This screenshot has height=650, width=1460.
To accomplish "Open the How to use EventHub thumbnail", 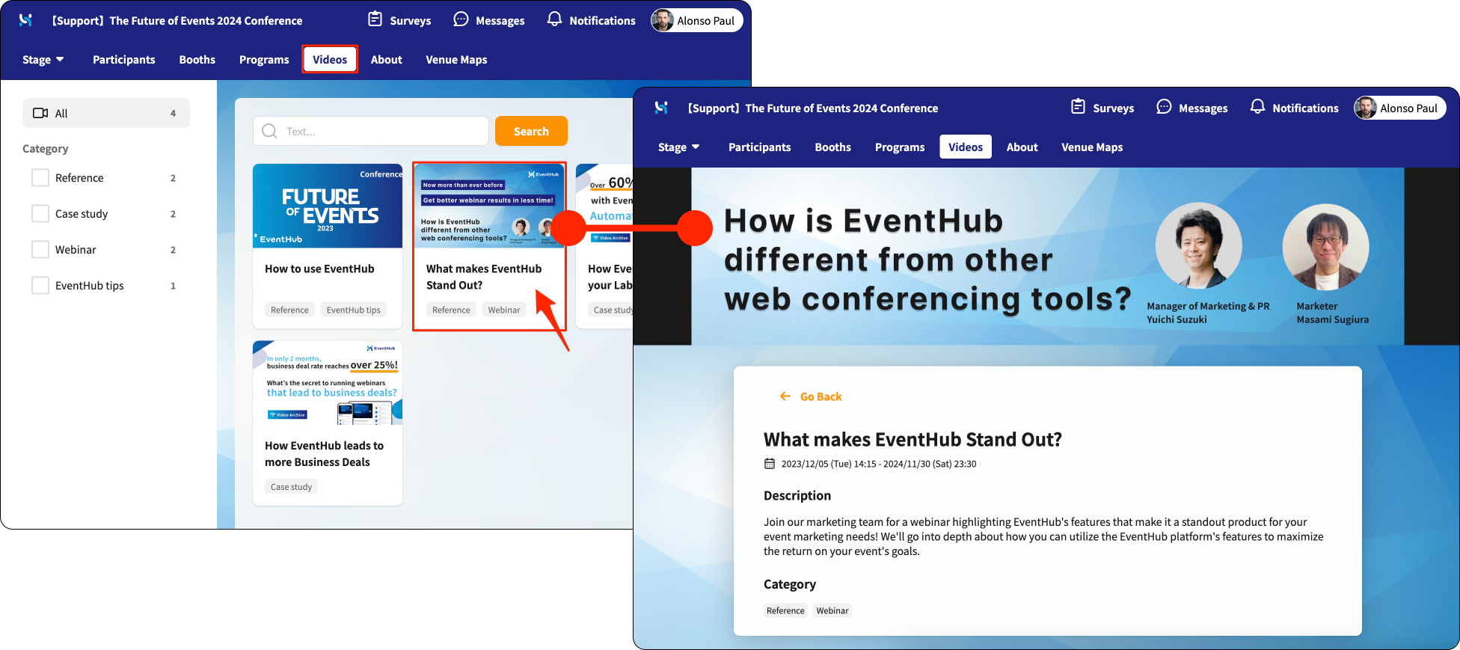I will tap(328, 206).
